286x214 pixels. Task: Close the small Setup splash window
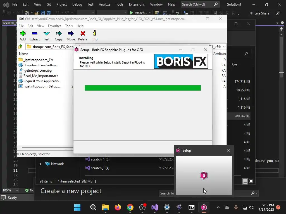(229, 150)
